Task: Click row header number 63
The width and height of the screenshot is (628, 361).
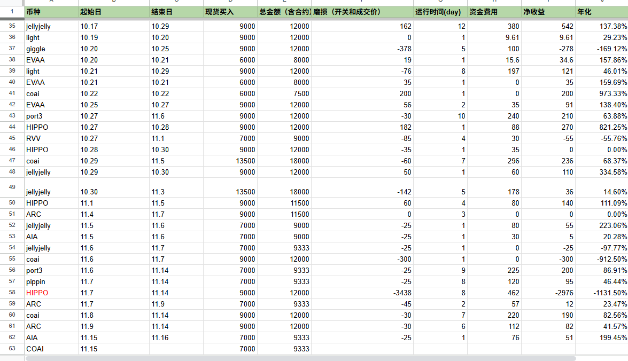Action: click(x=12, y=349)
